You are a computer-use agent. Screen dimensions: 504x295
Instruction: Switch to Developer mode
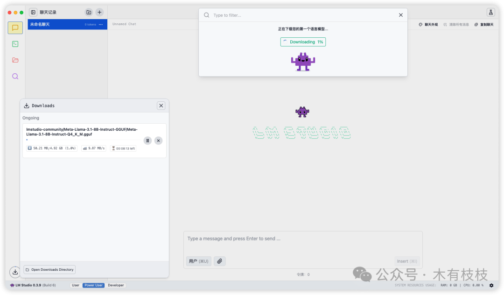[x=116, y=285]
